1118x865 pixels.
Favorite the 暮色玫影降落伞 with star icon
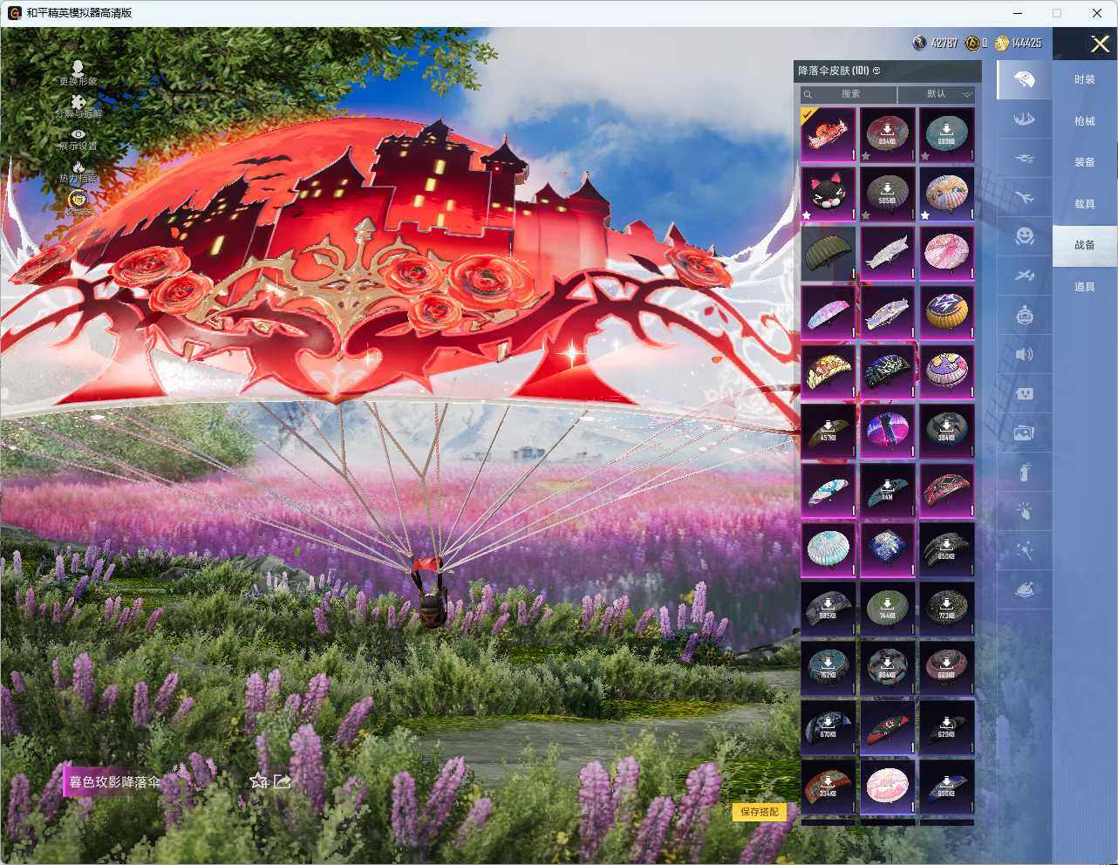(258, 781)
